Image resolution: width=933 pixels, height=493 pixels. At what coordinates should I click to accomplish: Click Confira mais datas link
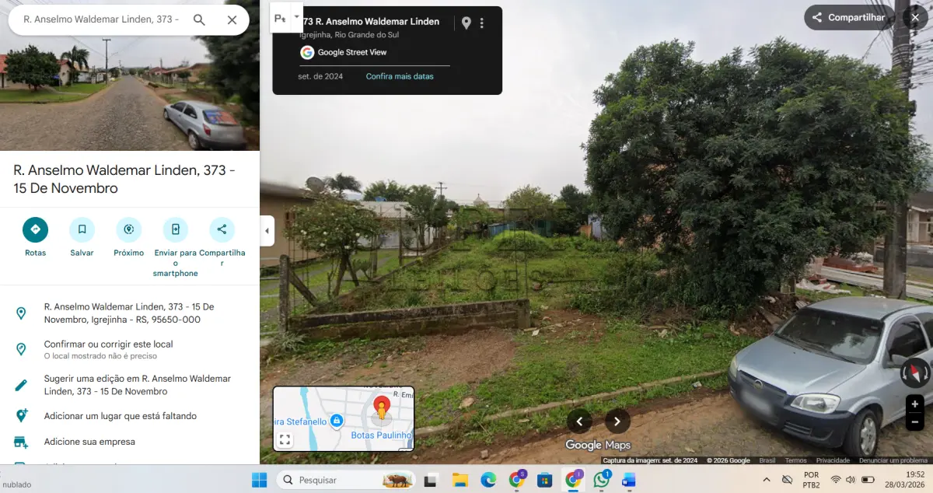click(400, 76)
